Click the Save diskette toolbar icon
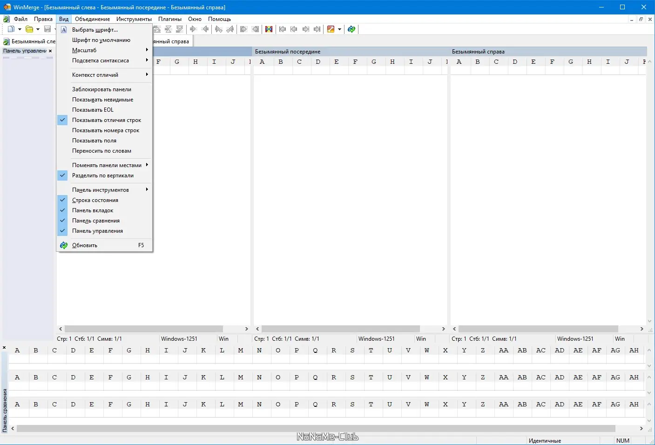Viewport: 655px width, 445px height. pos(47,29)
